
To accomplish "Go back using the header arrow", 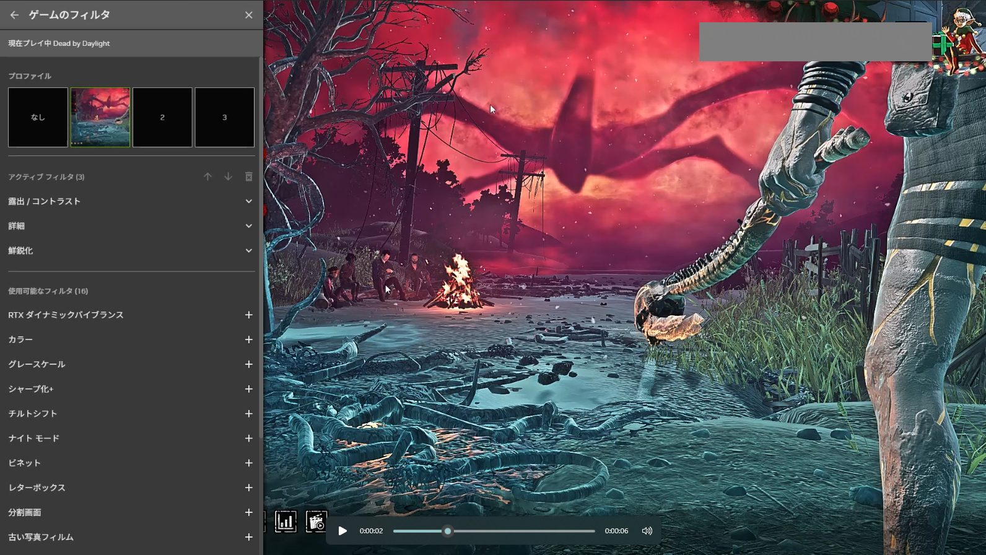I will click(x=14, y=15).
